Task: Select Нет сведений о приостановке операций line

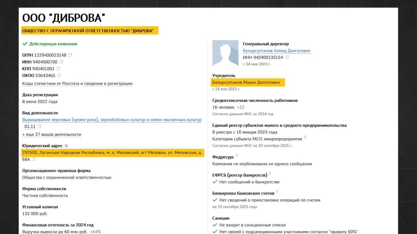Action: point(270,200)
